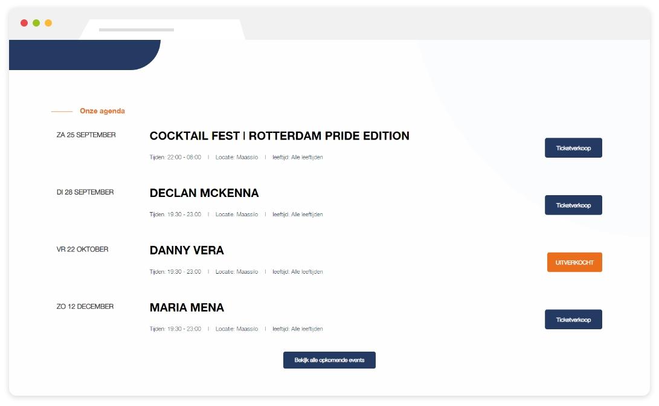
Task: Click the red window dot
Action: pos(24,23)
